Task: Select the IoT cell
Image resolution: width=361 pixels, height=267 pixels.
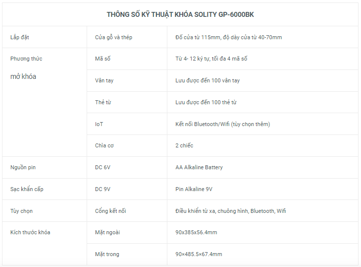Action: [x=99, y=124]
